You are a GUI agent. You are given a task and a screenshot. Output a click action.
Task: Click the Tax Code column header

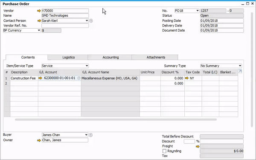tap(193, 72)
